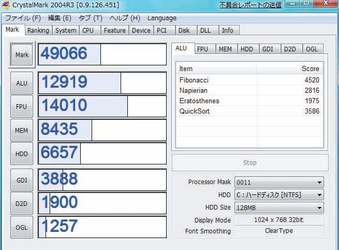Open the Language menu

point(161,18)
